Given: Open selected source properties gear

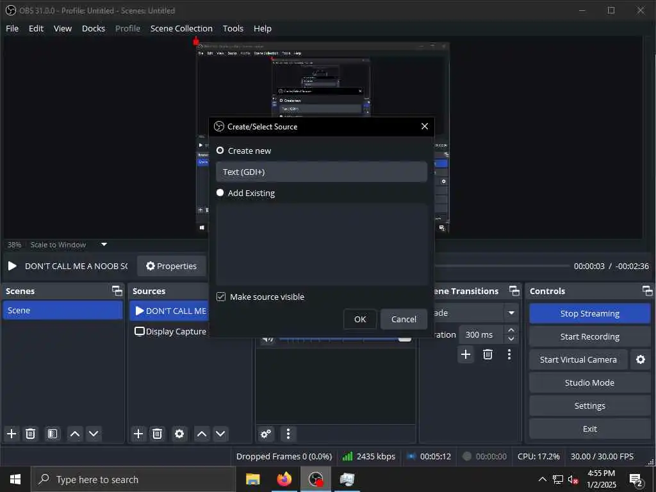Looking at the screenshot, I should point(179,434).
